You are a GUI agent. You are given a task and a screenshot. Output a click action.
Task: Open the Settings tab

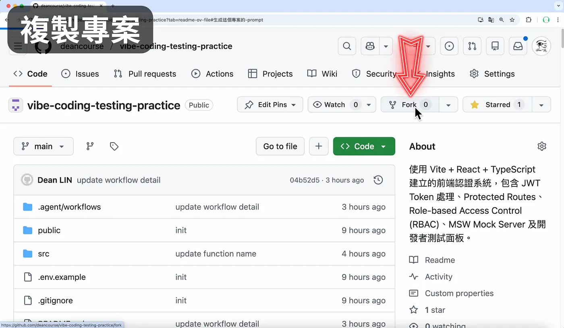pos(492,74)
